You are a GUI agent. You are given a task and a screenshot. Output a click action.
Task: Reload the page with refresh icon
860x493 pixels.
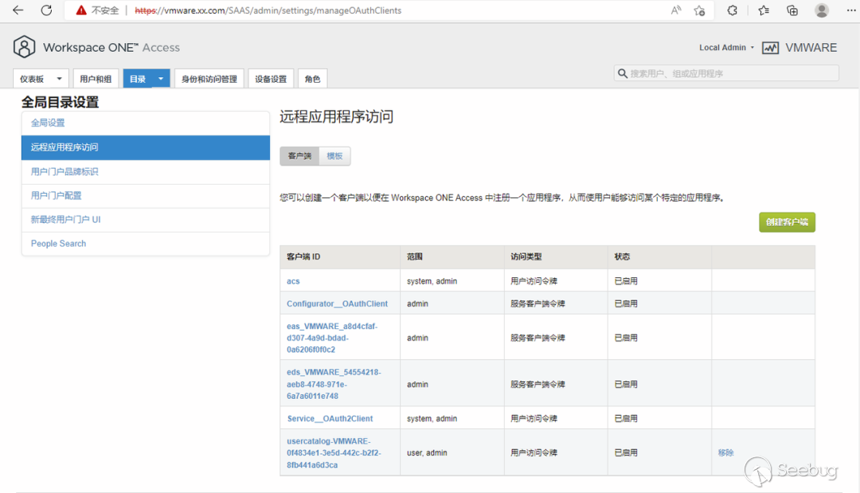(x=46, y=10)
